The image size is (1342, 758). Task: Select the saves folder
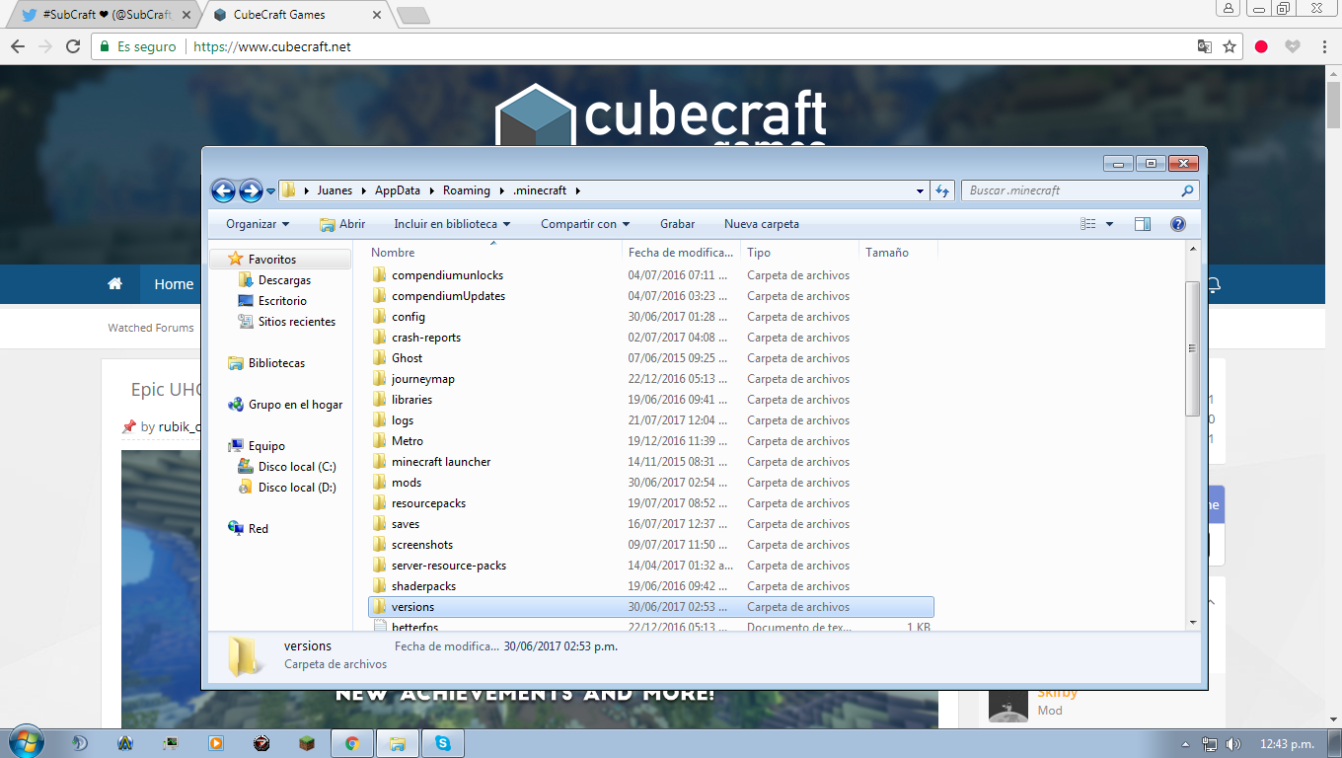[651, 524]
